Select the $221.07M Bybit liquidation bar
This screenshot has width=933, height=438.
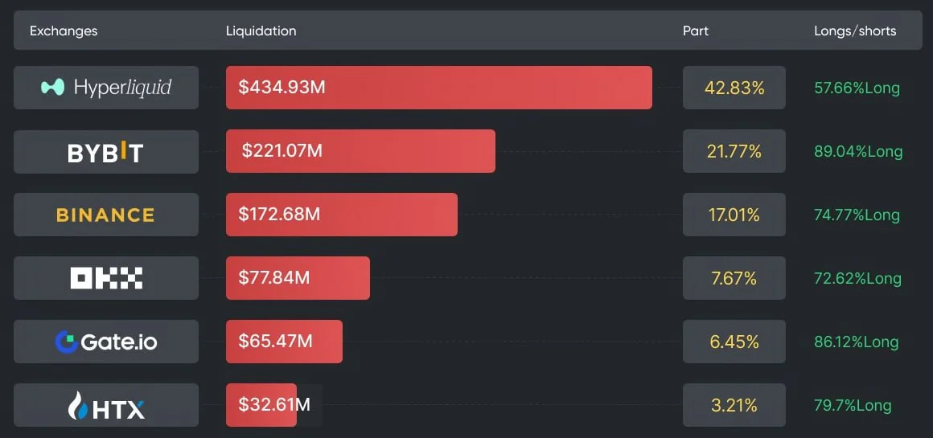pos(360,151)
